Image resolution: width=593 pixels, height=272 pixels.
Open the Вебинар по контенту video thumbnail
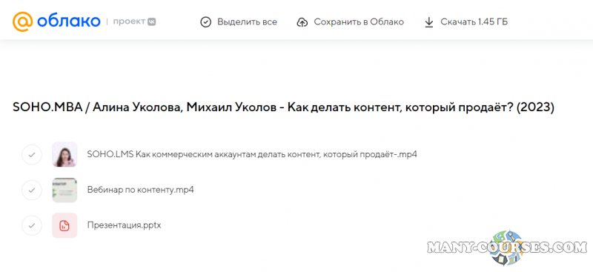[64, 190]
